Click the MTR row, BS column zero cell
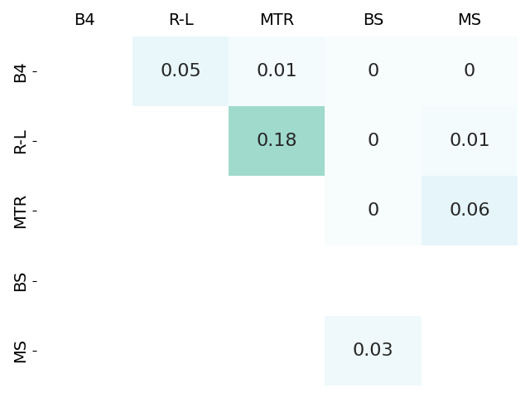 click(373, 210)
